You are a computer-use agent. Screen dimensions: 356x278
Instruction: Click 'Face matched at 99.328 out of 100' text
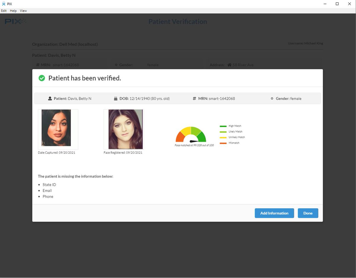(x=194, y=145)
